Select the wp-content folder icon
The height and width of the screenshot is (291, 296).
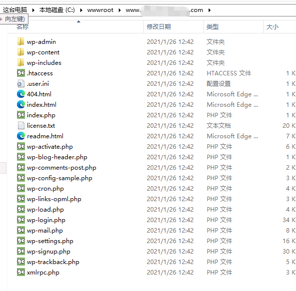pyautogui.click(x=20, y=52)
